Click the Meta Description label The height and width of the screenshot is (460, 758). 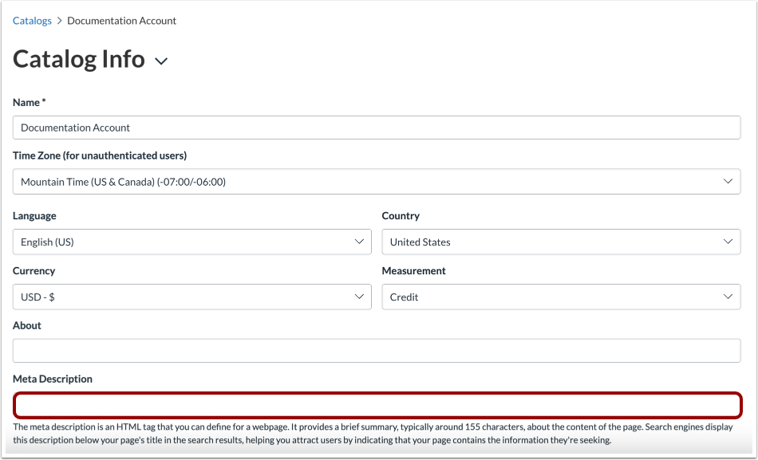53,379
